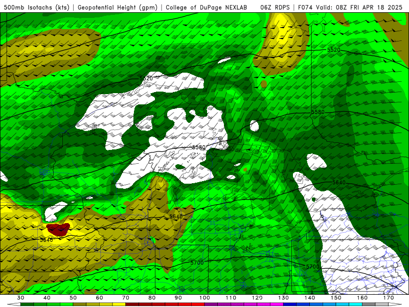This screenshot has width=409, height=307.
Task: Click the 5640 contour label above the eastern white area
Action: click(339, 182)
